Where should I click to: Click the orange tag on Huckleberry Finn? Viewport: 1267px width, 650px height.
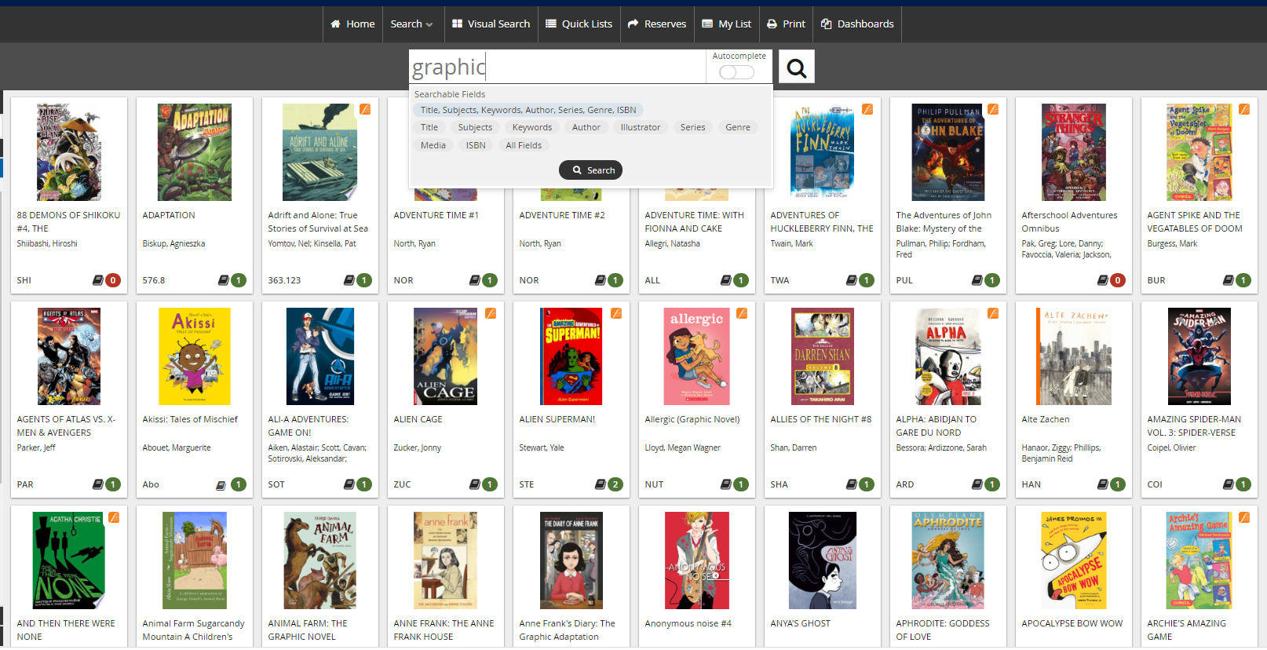point(867,109)
